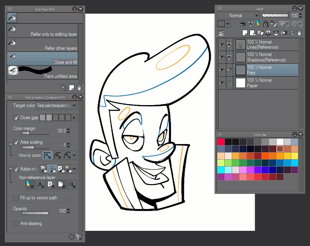Viewport: 310px width, 246px height.
Task: Exclude paper layer from reference
Action: click(62, 184)
